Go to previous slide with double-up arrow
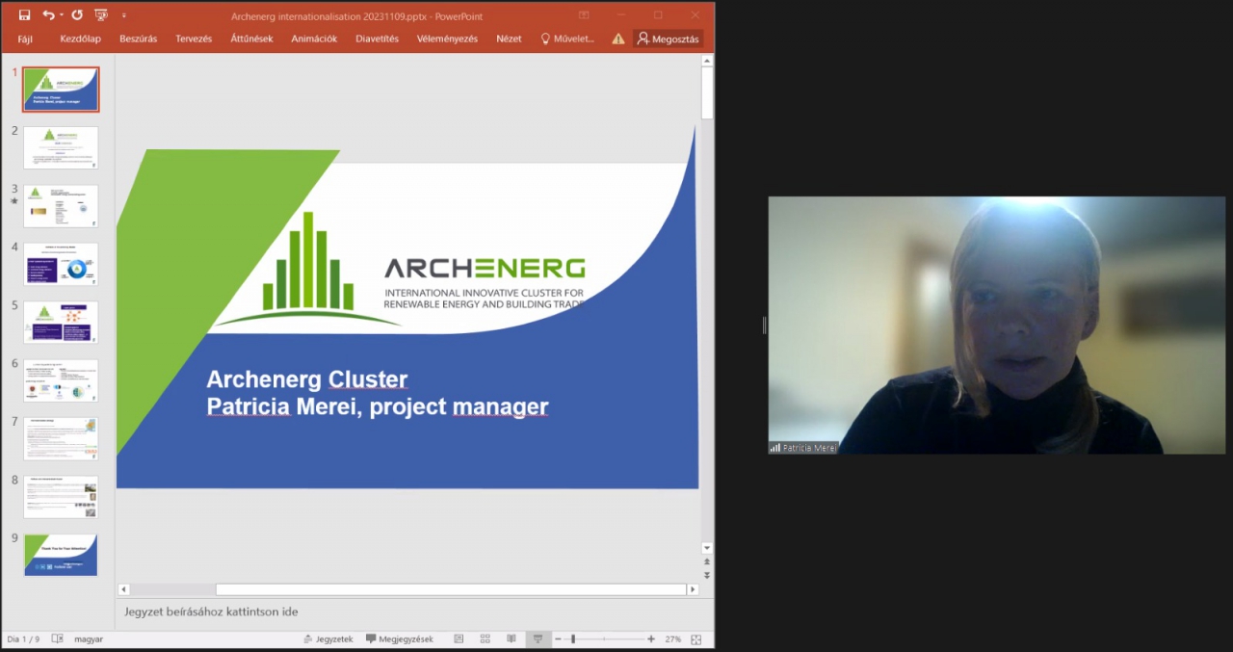Image resolution: width=1233 pixels, height=652 pixels. point(707,561)
